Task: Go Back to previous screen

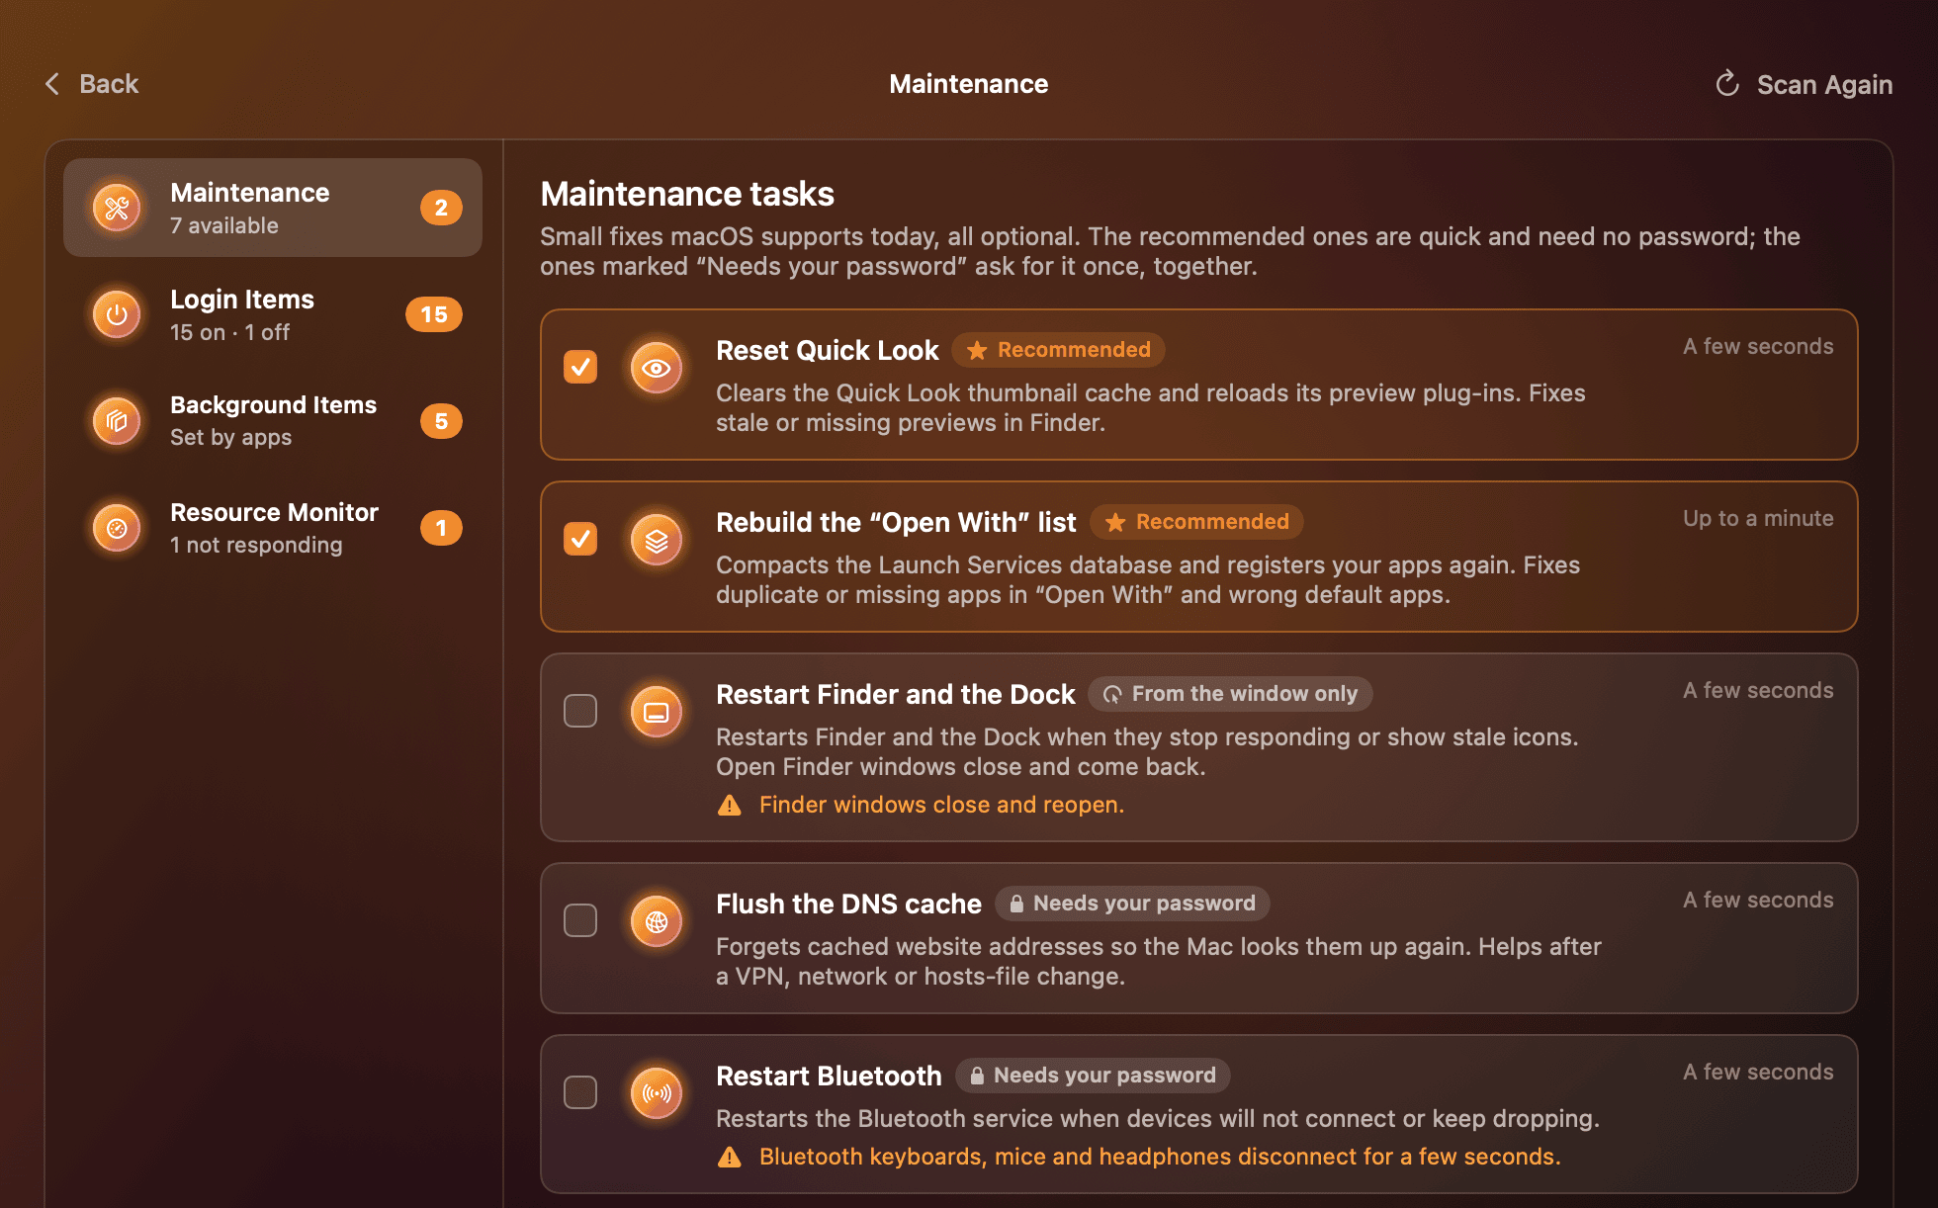Action: [x=92, y=84]
